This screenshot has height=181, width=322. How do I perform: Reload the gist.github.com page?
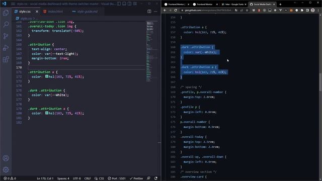tap(176, 10)
